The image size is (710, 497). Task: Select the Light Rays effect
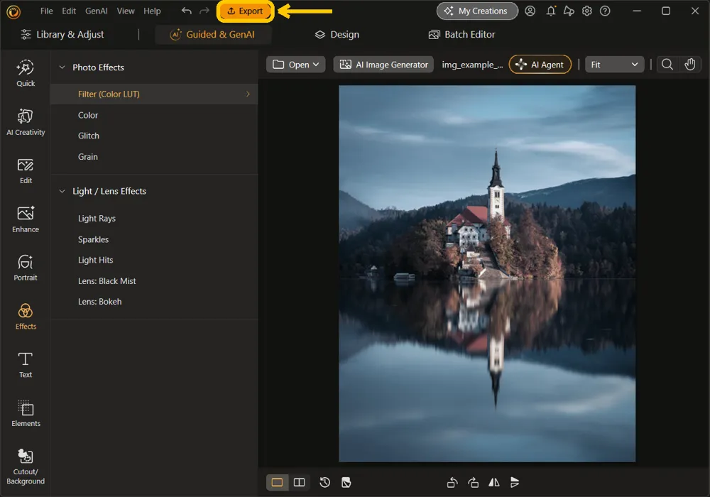coord(97,218)
